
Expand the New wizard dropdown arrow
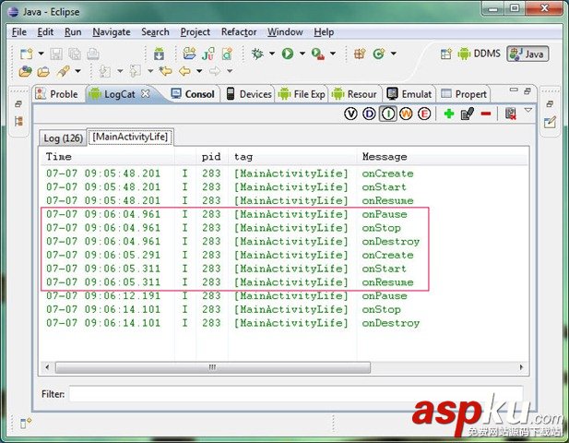tap(41, 54)
